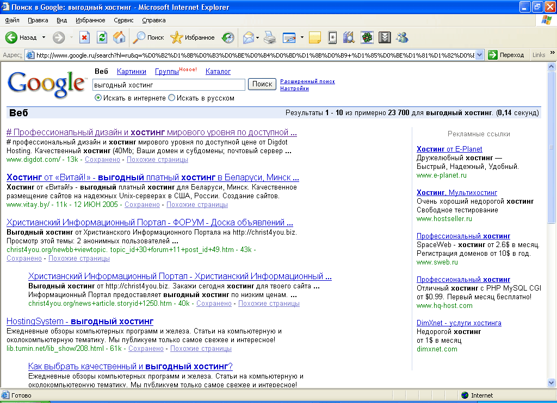Open the 'HostingSystem - выгодный хостинг' result

(80, 322)
